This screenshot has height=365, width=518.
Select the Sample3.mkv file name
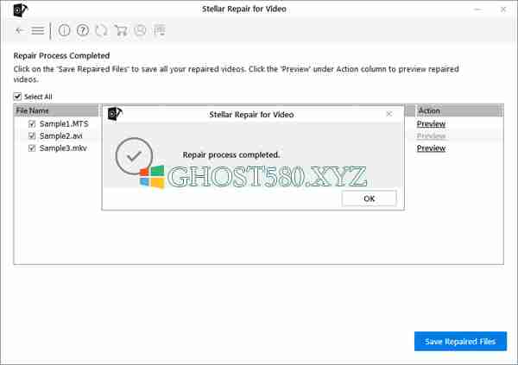click(63, 148)
